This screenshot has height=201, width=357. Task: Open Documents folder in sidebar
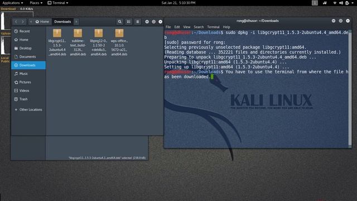pos(28,56)
